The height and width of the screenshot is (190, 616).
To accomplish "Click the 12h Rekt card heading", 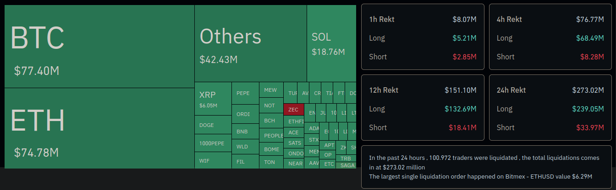I will tap(384, 90).
